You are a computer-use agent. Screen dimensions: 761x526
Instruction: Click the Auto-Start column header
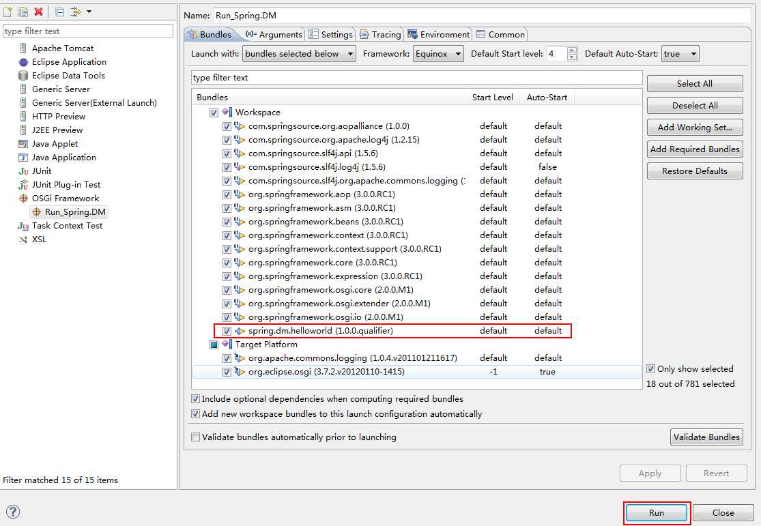click(x=547, y=97)
